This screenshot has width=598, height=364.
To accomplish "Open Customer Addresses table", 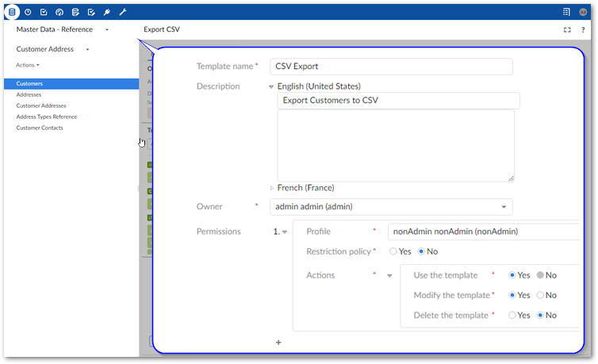I will click(x=41, y=105).
